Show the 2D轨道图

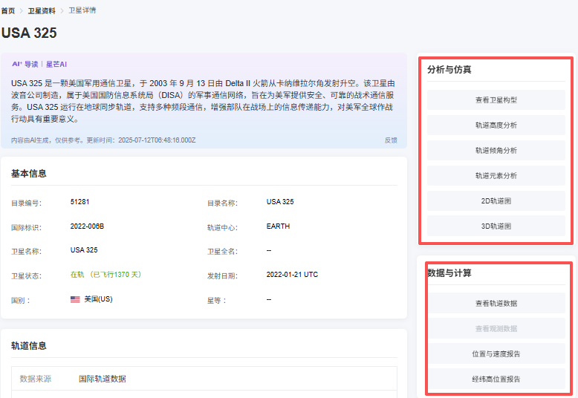click(x=496, y=200)
